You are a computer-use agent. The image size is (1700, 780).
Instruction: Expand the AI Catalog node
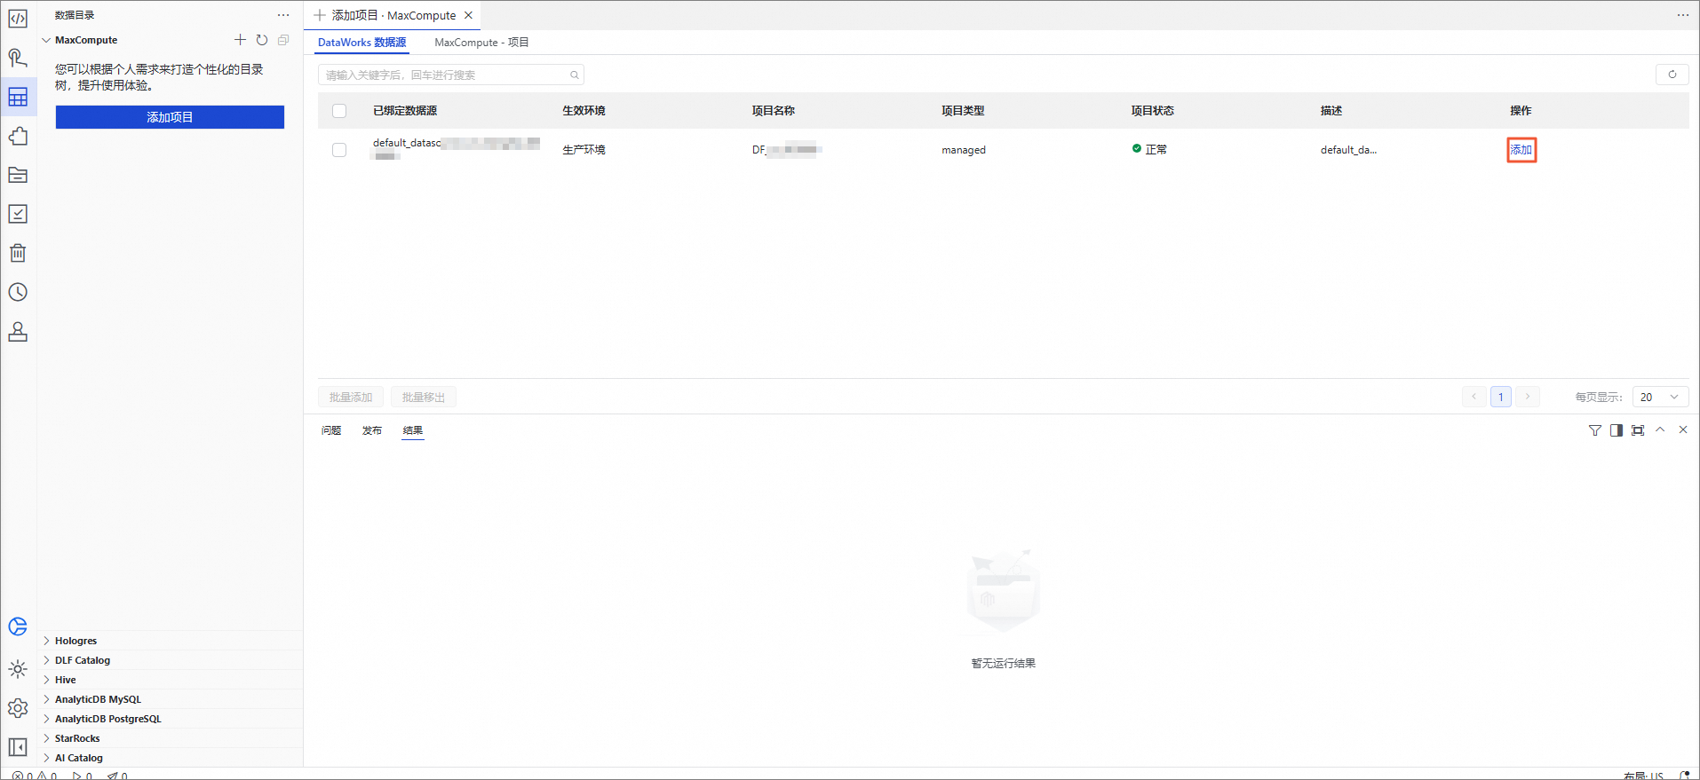(x=46, y=758)
